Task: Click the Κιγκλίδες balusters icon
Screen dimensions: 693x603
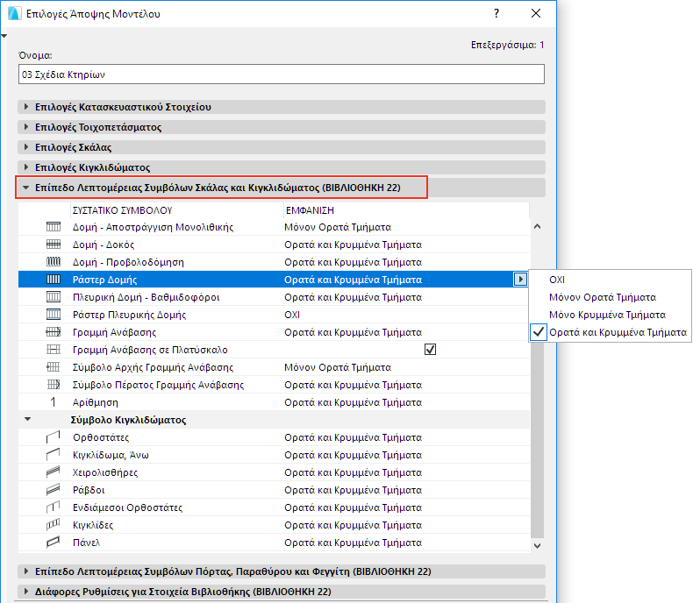Action: tap(54, 525)
